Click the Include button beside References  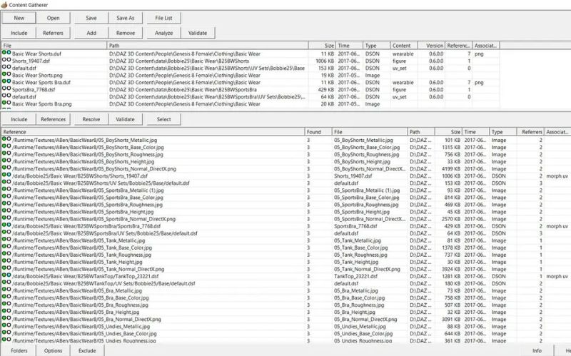tap(19, 119)
